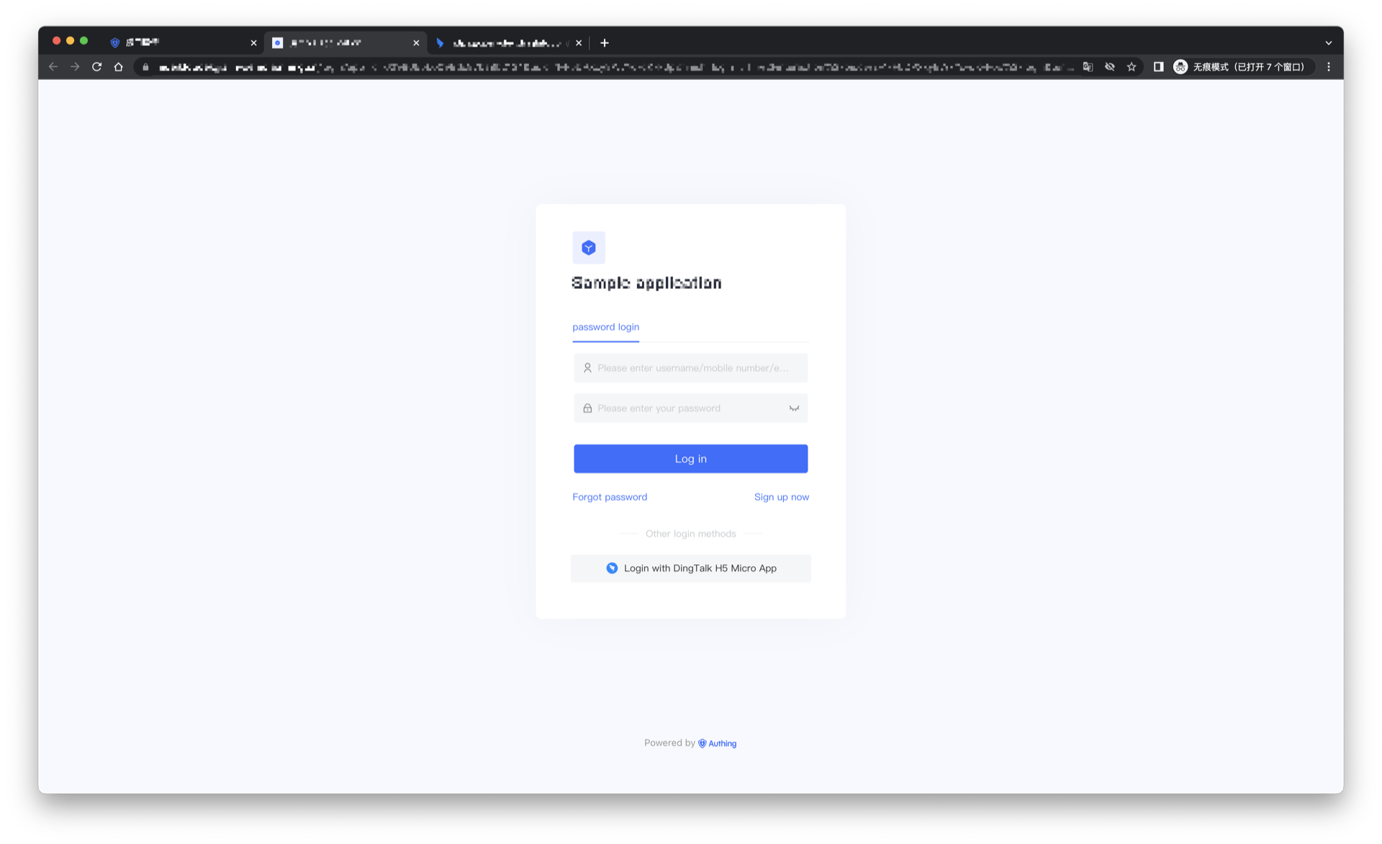The image size is (1382, 844).
Task: Click the DingTalk icon on the login button
Action: click(612, 567)
